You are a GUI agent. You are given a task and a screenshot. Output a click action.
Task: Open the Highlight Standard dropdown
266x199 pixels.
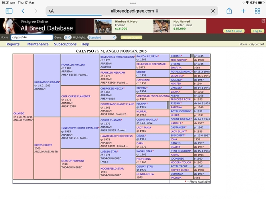[x=102, y=37]
